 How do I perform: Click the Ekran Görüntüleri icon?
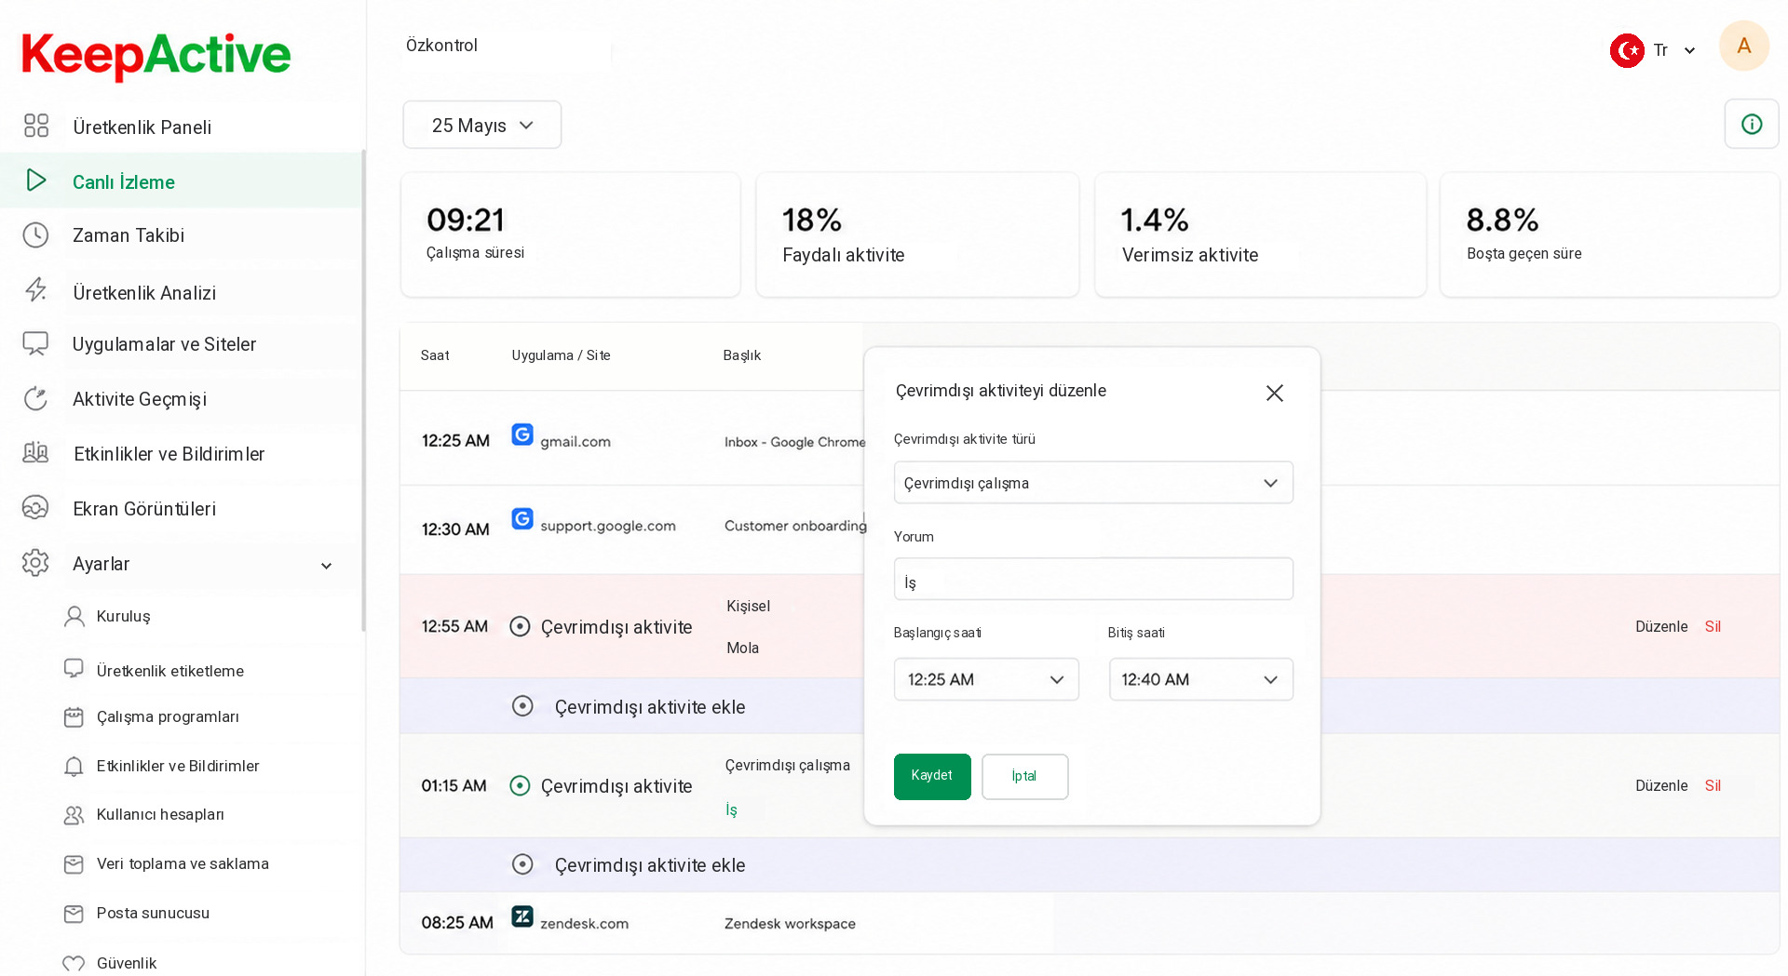pos(35,508)
